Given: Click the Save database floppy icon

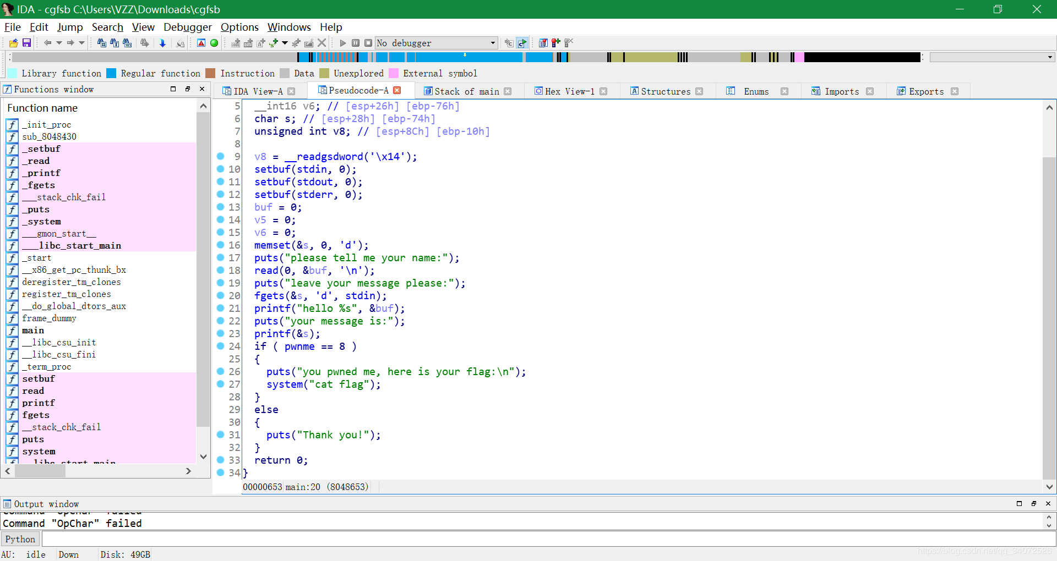Looking at the screenshot, I should (26, 43).
